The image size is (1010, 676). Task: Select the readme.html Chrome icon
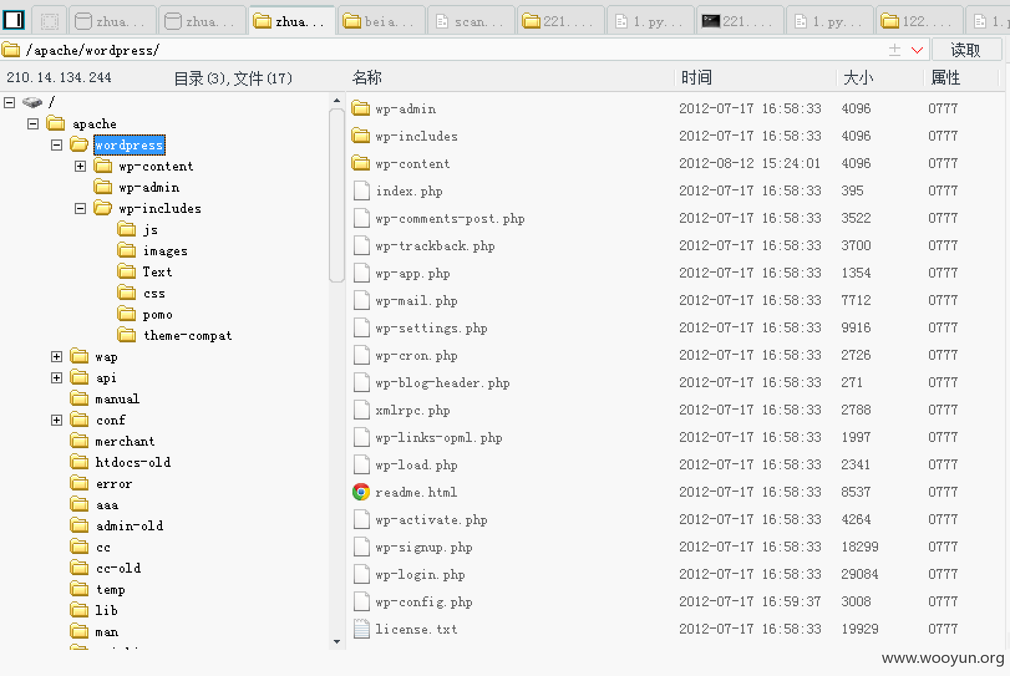[361, 492]
